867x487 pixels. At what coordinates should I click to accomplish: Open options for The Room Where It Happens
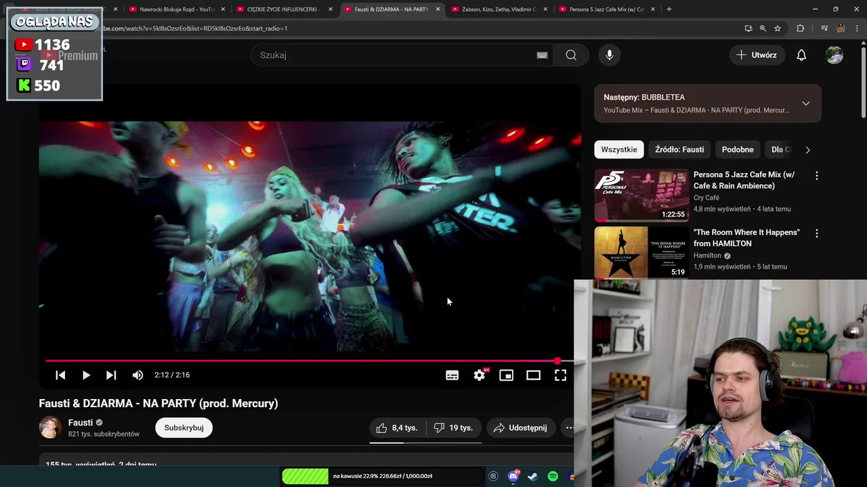coord(817,233)
